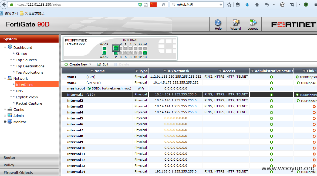317x176 pixels.
Task: Open the Policy menu section
Action: 29,165
